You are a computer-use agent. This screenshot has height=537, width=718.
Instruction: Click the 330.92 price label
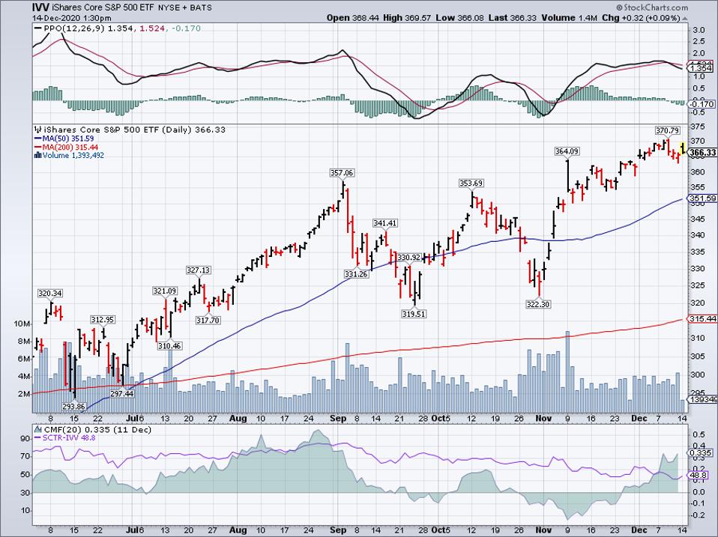[408, 258]
